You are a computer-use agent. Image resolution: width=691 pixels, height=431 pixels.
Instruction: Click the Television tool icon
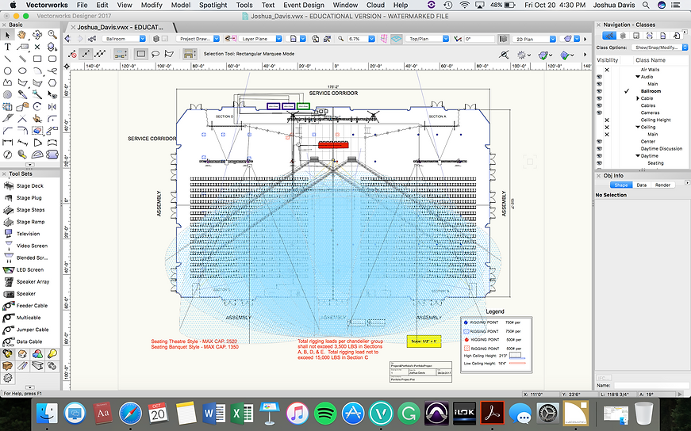pos(28,234)
